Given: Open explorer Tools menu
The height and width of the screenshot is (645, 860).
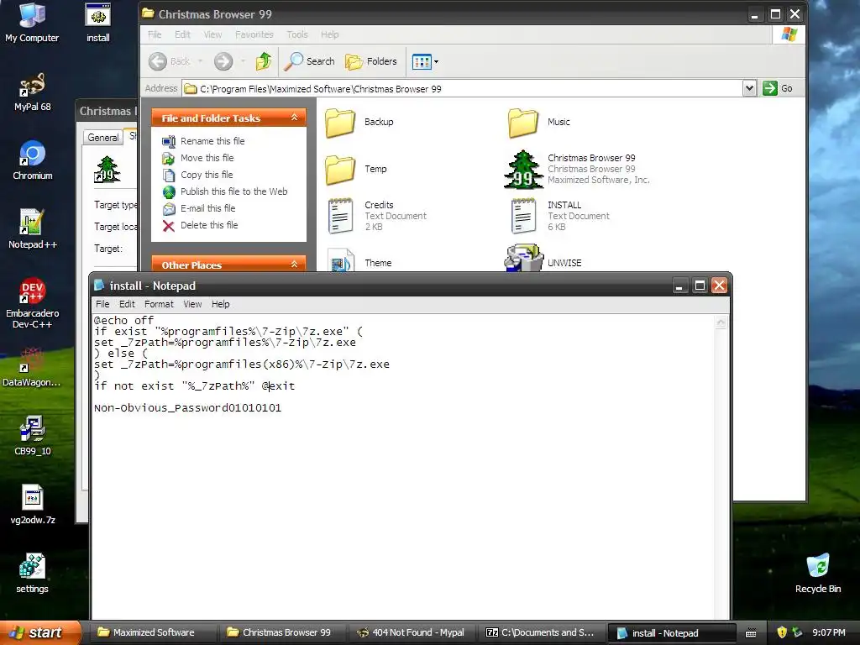Looking at the screenshot, I should [297, 34].
